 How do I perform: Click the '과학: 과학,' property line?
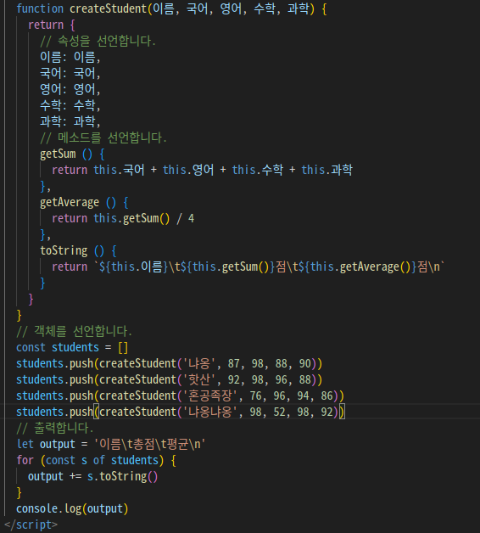tap(70, 121)
